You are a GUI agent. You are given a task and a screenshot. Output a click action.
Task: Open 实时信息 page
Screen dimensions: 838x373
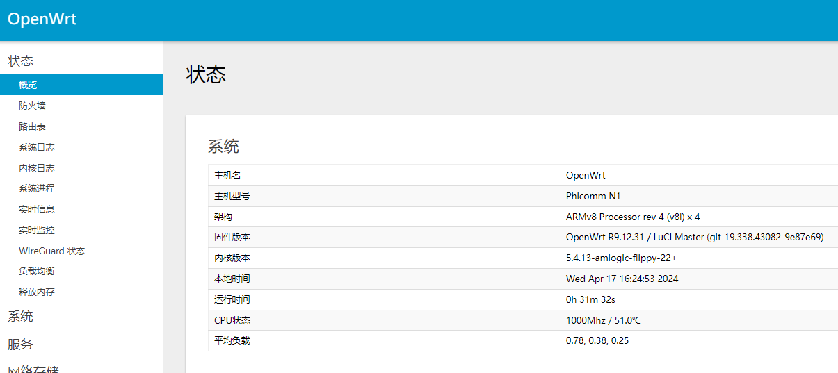tap(37, 209)
